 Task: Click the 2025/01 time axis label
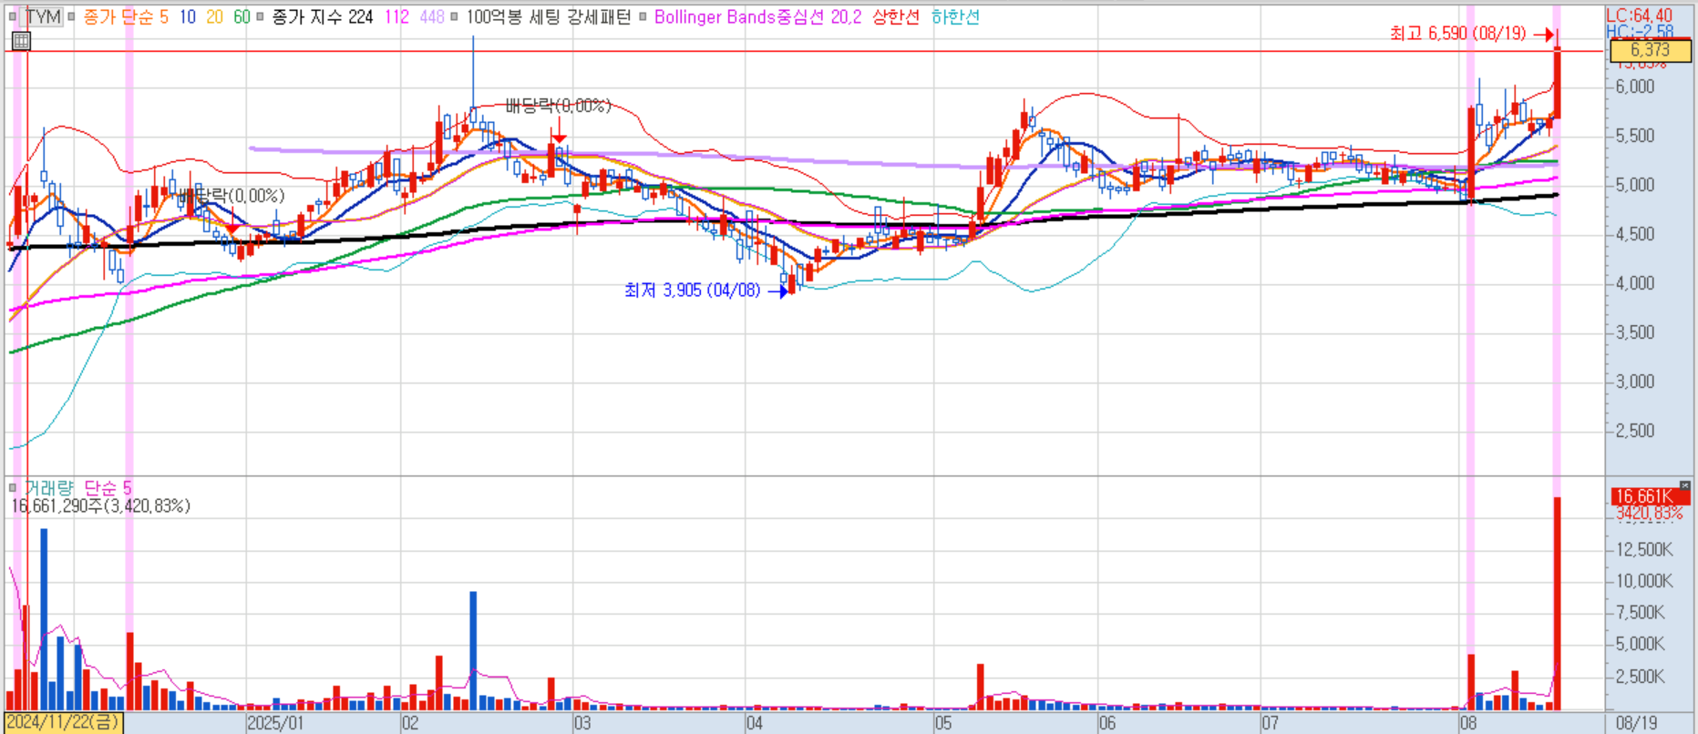pos(275,723)
